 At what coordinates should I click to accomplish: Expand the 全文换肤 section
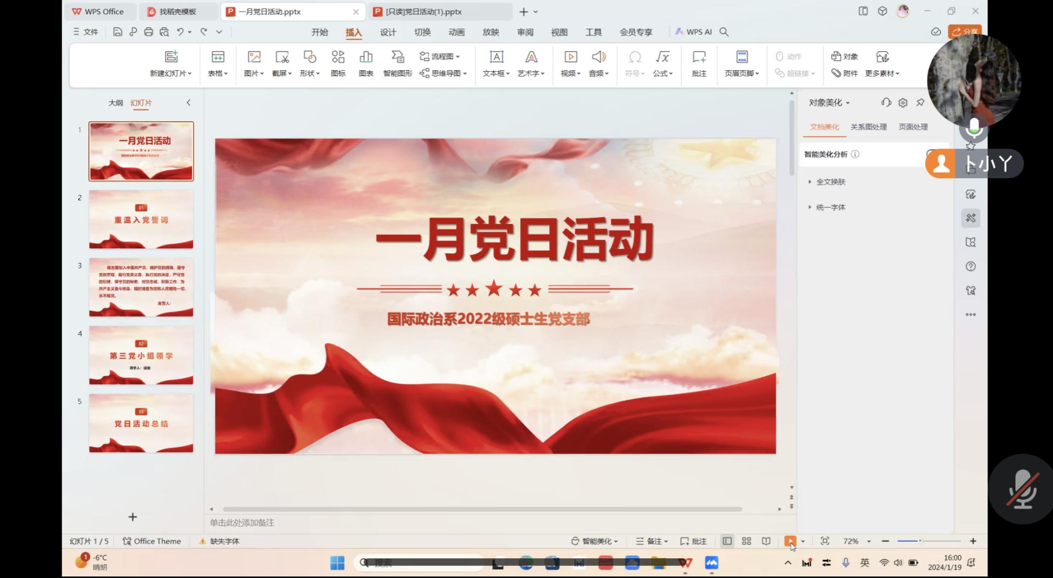[x=830, y=182]
